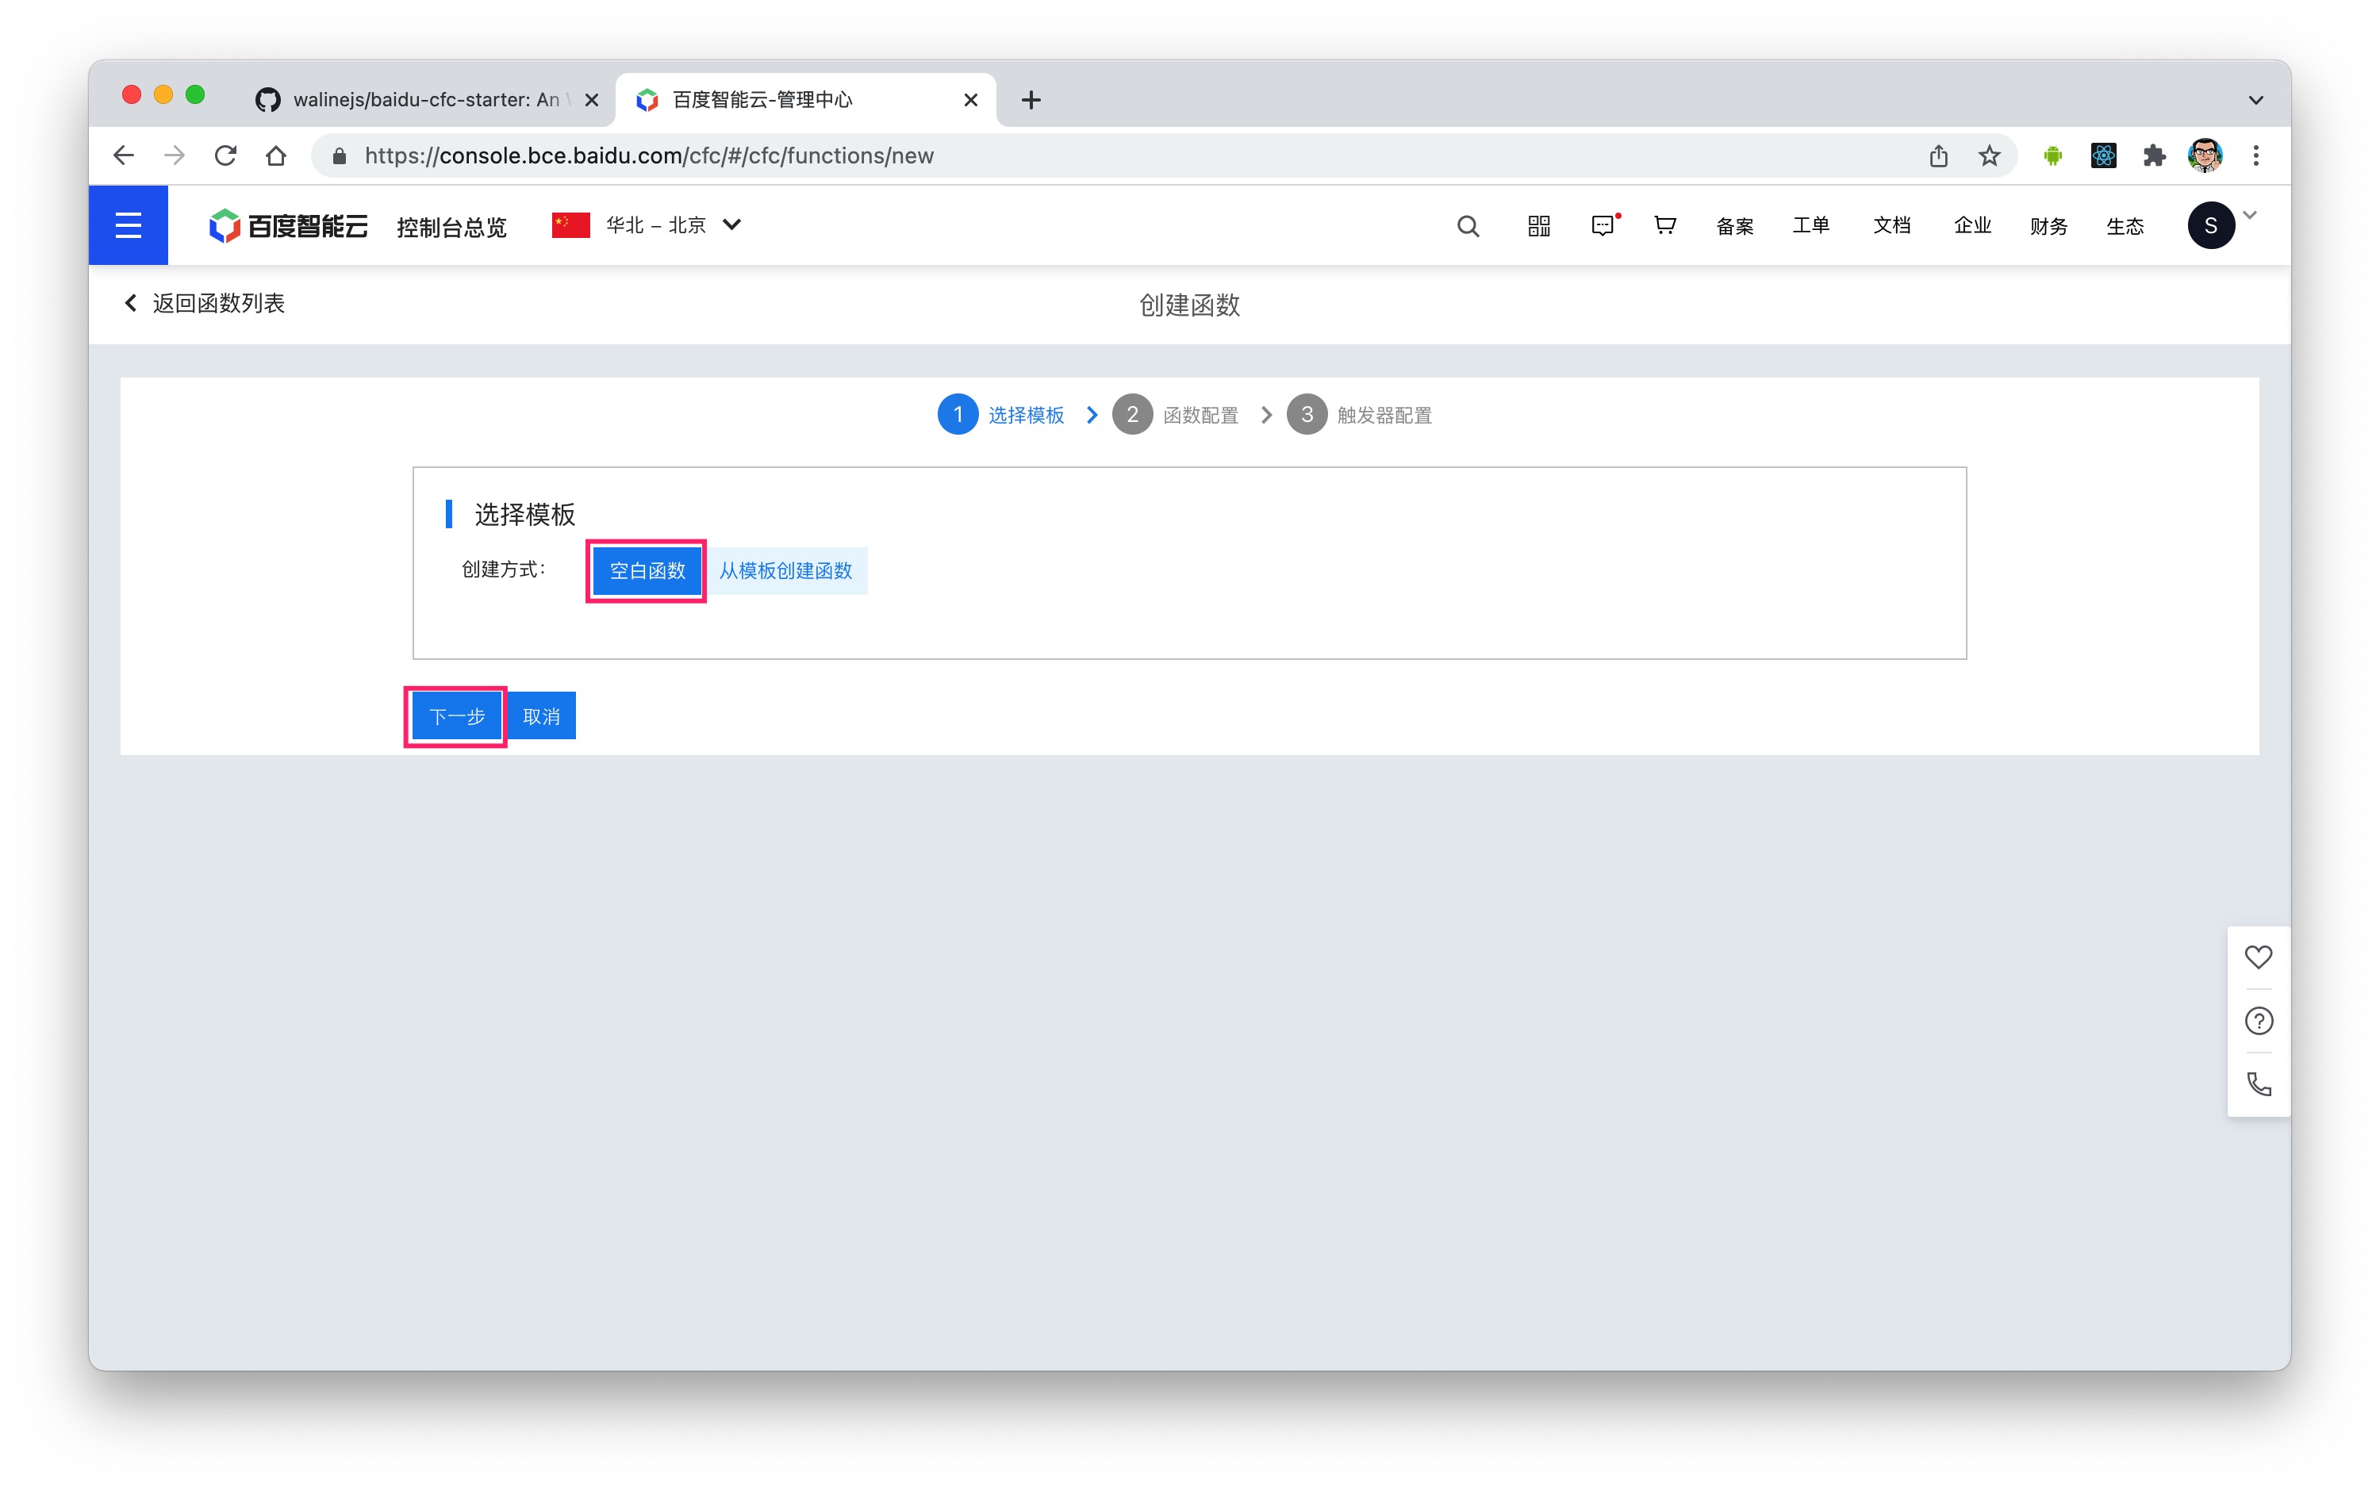This screenshot has height=1488, width=2380.
Task: Open the 华北 – 北京 region dropdown
Action: coord(650,224)
